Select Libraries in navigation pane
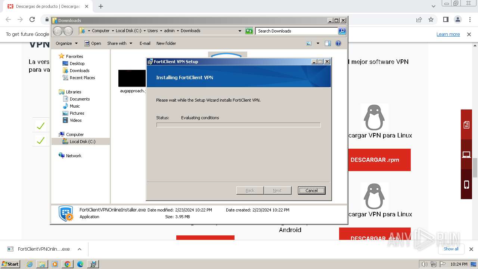This screenshot has width=478, height=269. tap(74, 92)
